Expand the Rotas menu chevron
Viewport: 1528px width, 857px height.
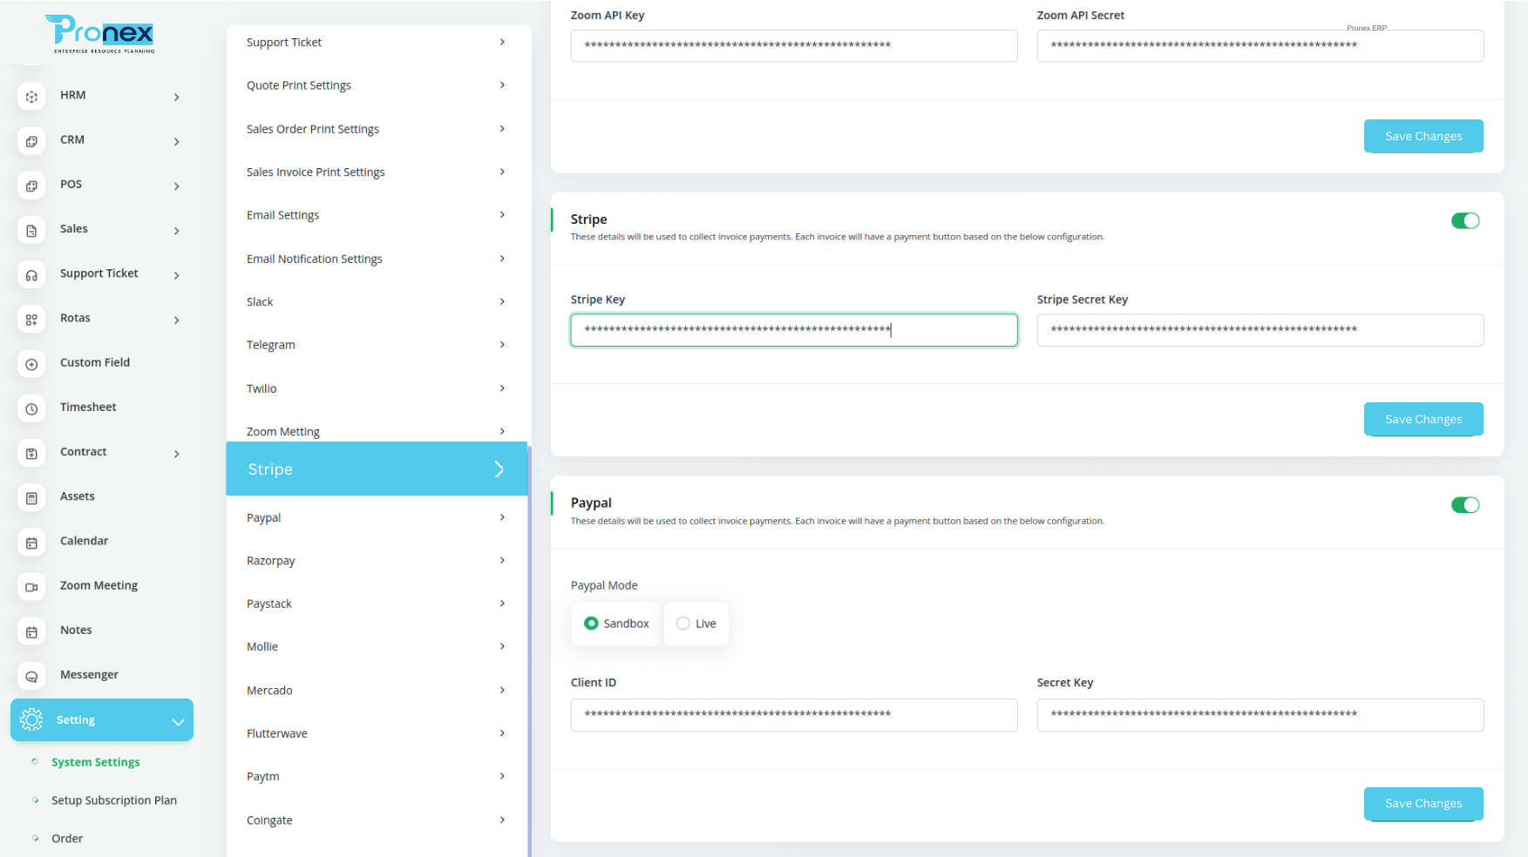click(x=176, y=320)
